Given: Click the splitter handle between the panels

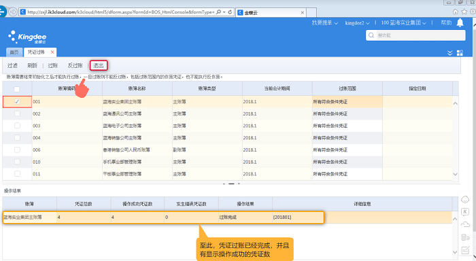Looking at the screenshot, I should pos(231,184).
